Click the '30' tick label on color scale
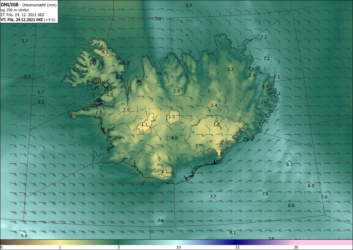 pos(296,247)
